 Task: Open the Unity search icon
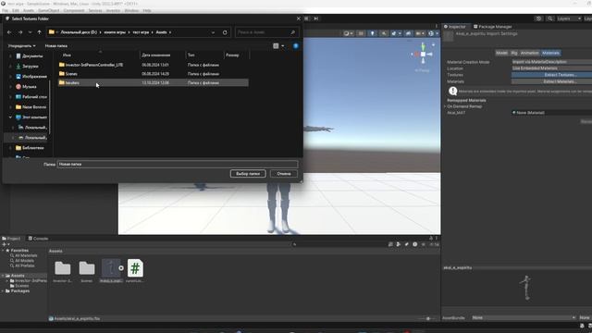(549, 18)
